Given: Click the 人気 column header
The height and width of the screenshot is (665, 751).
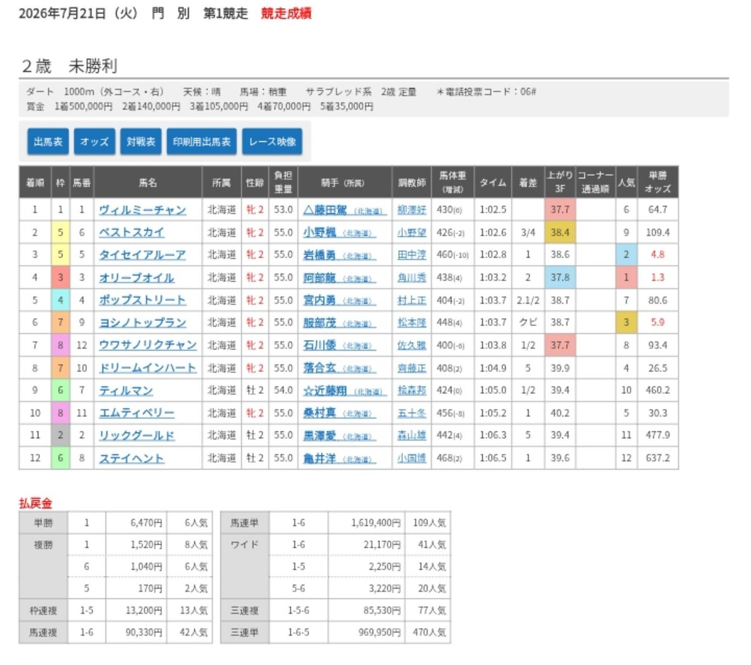Looking at the screenshot, I should click(626, 182).
